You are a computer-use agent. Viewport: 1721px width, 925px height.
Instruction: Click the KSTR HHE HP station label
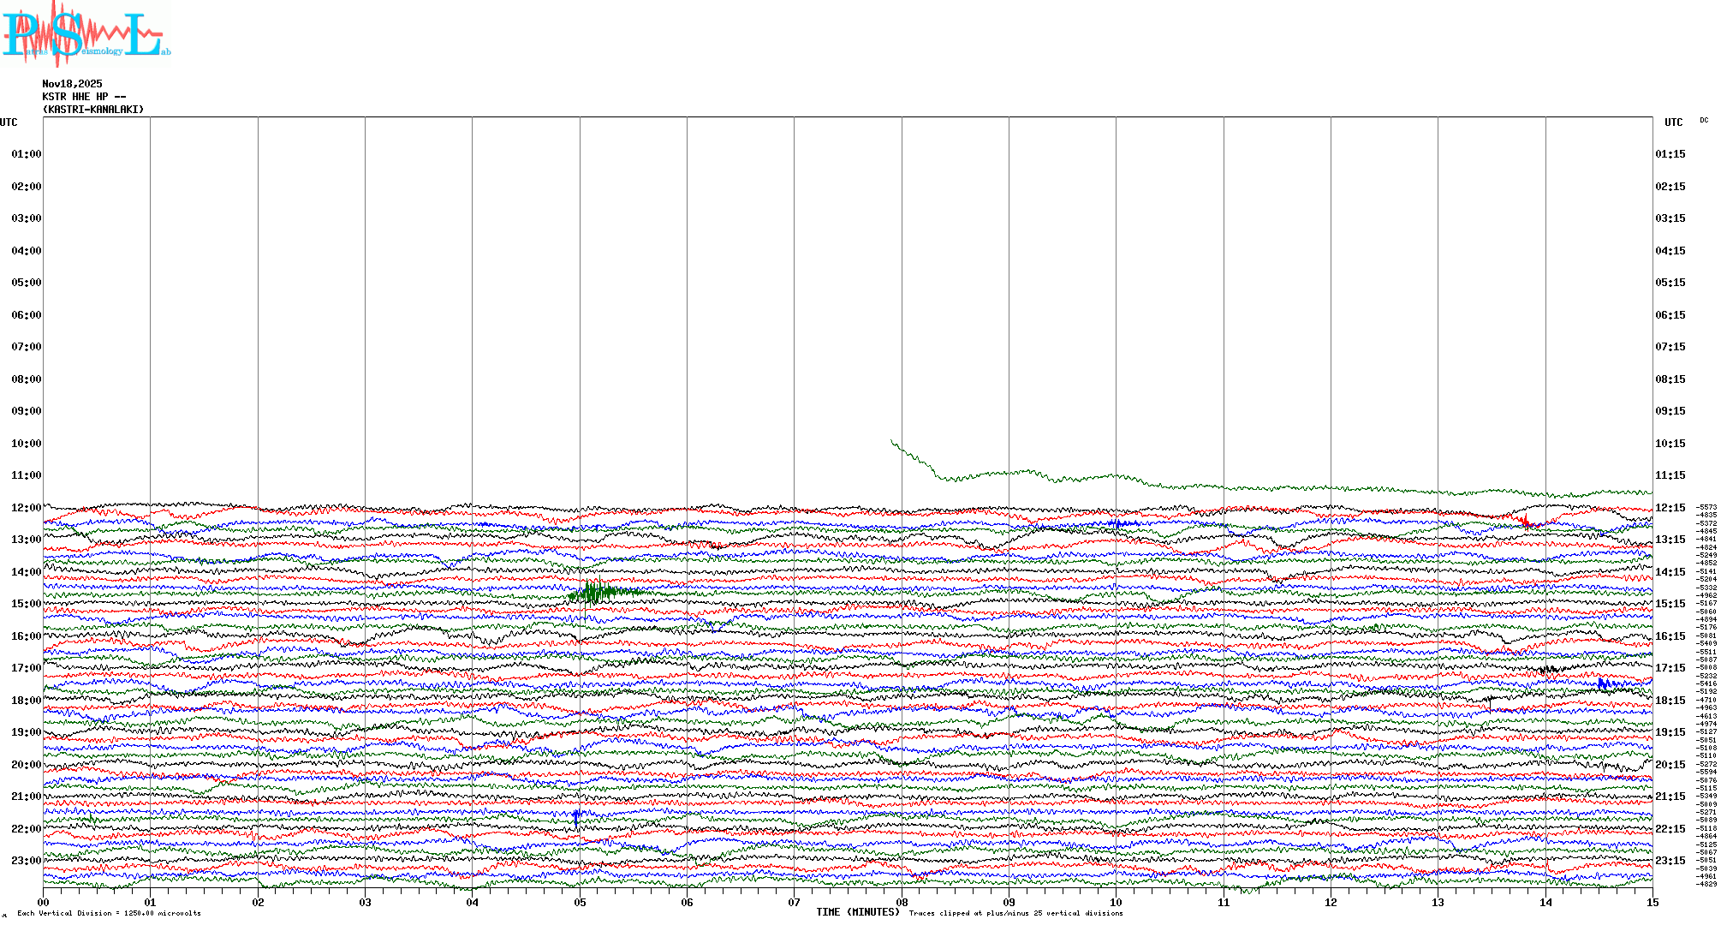83,97
